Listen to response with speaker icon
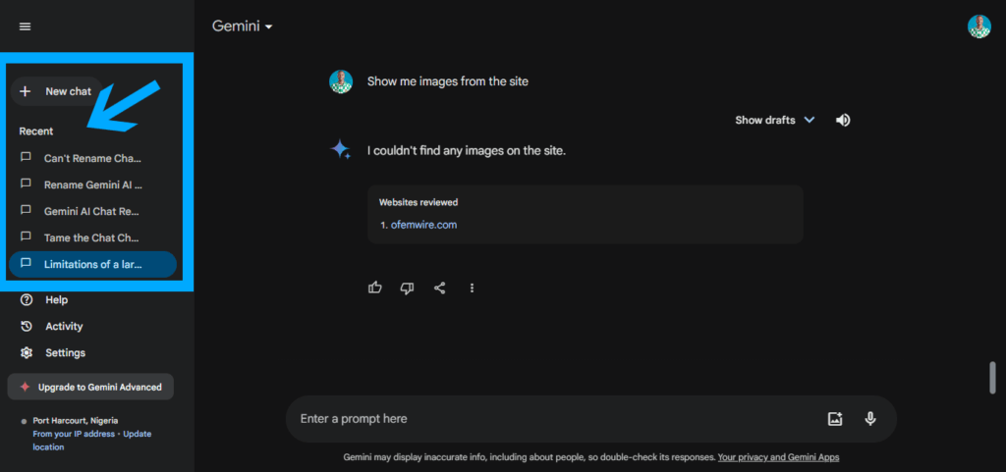Image resolution: width=1006 pixels, height=472 pixels. pyautogui.click(x=843, y=120)
